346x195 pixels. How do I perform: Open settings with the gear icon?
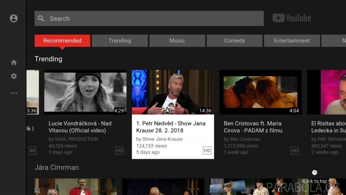click(14, 76)
